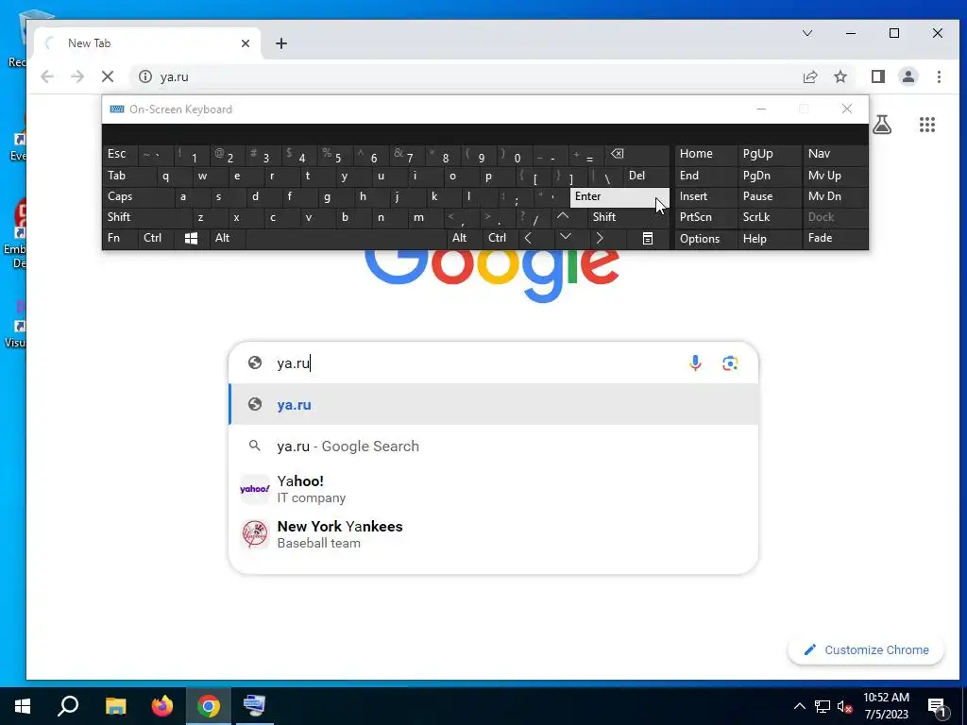Open Chrome side panel
Screen dimensions: 967x725
[x=877, y=76]
